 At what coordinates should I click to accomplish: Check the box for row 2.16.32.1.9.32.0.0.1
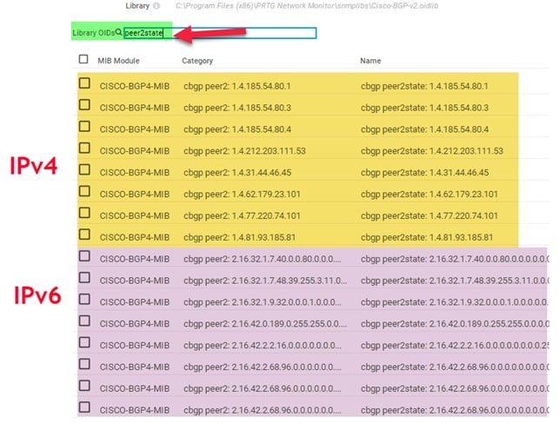(84, 299)
